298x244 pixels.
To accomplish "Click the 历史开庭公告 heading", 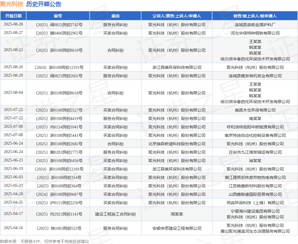I will [x=44, y=4].
